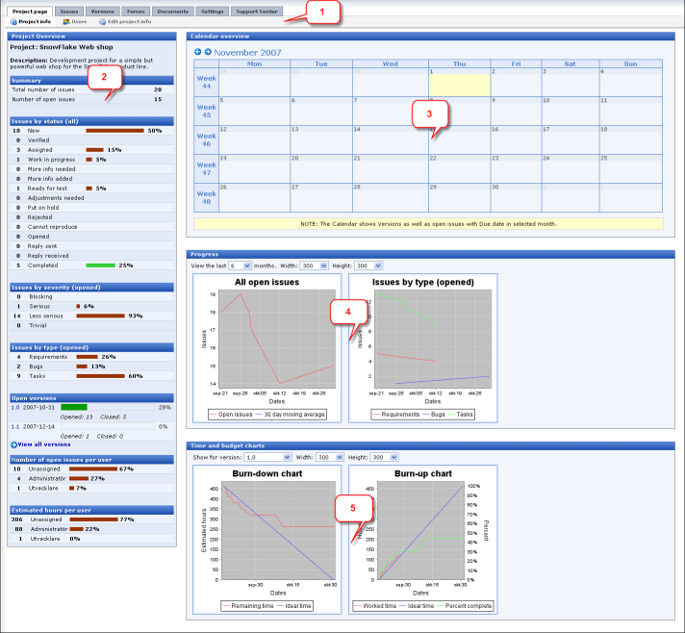Screen dimensions: 685x633
Task: Open the View all versions link
Action: (x=44, y=444)
